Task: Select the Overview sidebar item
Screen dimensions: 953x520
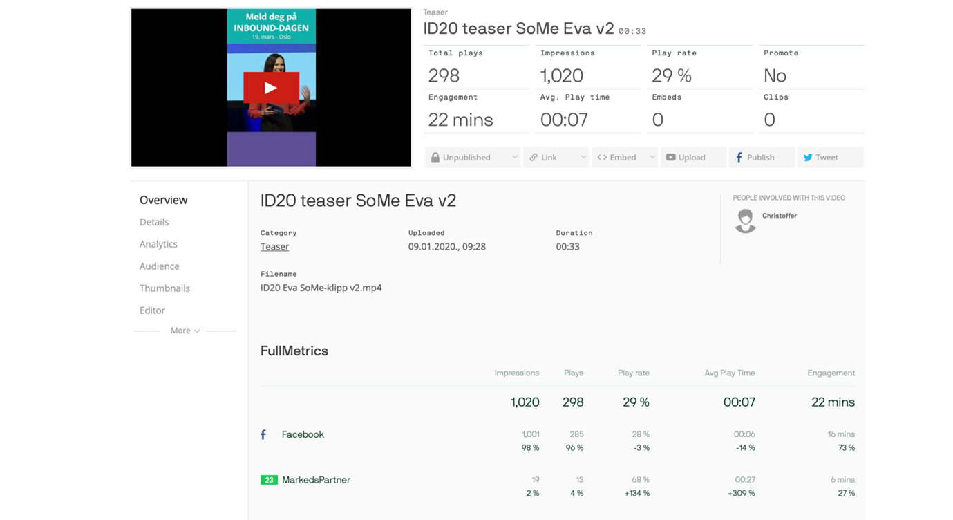Action: (164, 200)
